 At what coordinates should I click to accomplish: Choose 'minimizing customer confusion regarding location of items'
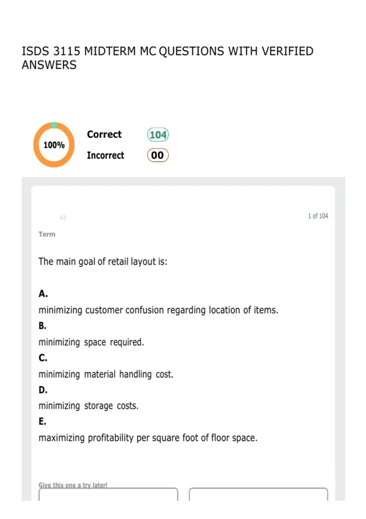point(158,310)
